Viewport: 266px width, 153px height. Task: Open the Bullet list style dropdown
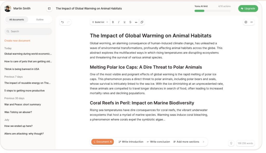[100, 22]
